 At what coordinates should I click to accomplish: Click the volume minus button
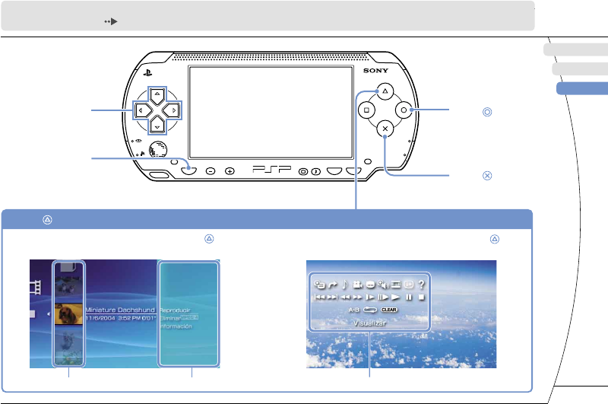pos(211,170)
